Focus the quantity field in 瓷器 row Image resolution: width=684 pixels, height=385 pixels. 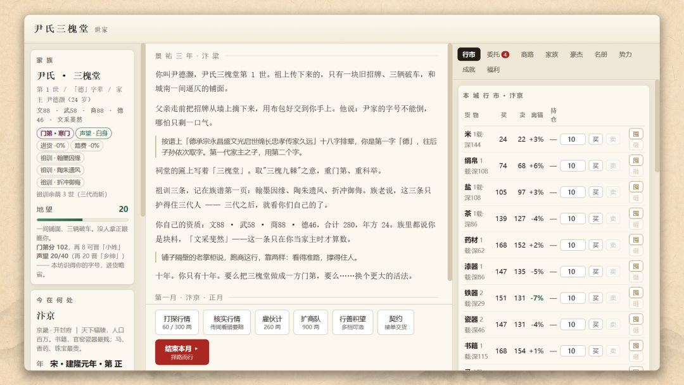[x=573, y=324]
